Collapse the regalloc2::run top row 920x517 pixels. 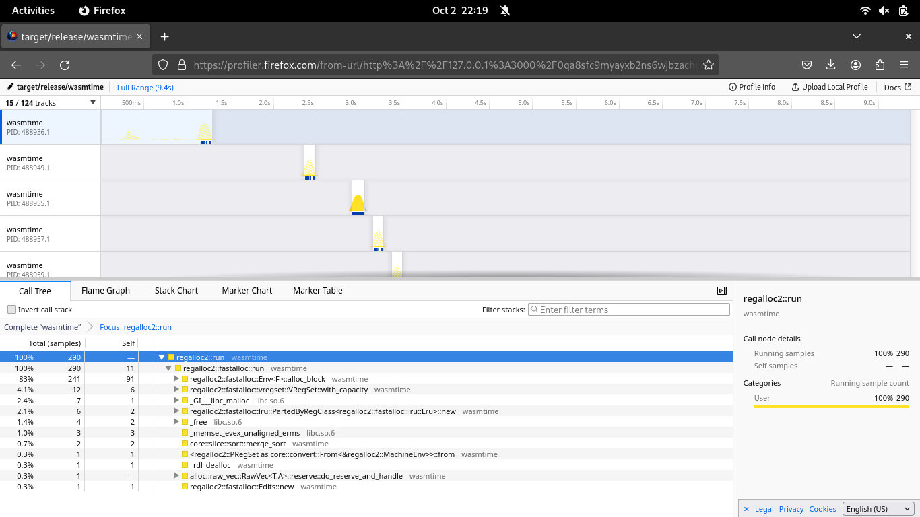point(162,357)
